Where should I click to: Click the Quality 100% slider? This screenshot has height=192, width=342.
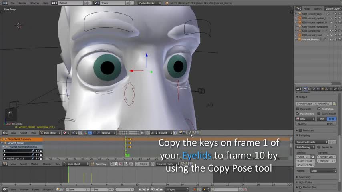(316, 124)
